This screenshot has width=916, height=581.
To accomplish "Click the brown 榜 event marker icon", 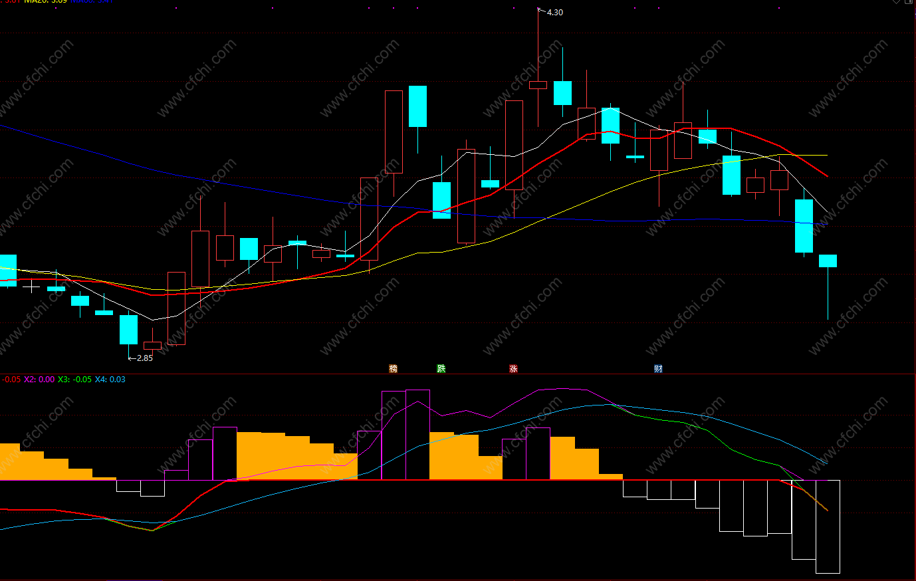I will point(393,368).
